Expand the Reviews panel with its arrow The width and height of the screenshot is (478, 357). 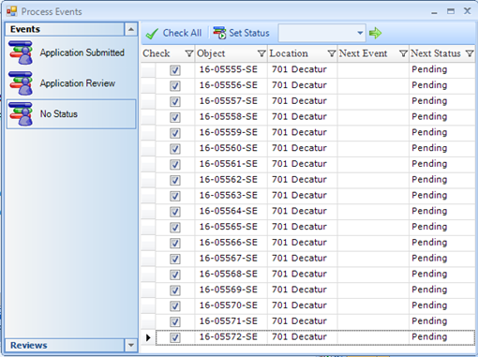(x=131, y=345)
